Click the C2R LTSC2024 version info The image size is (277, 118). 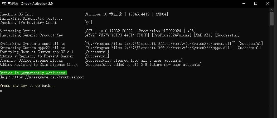point(140,31)
